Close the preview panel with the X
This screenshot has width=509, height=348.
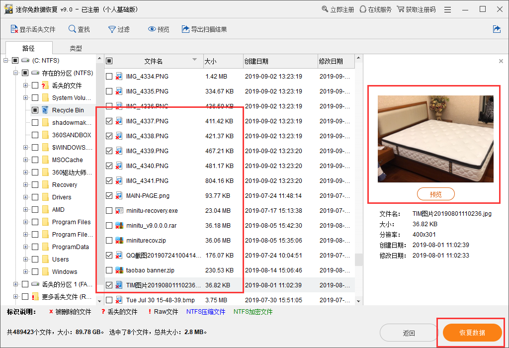coord(501,61)
